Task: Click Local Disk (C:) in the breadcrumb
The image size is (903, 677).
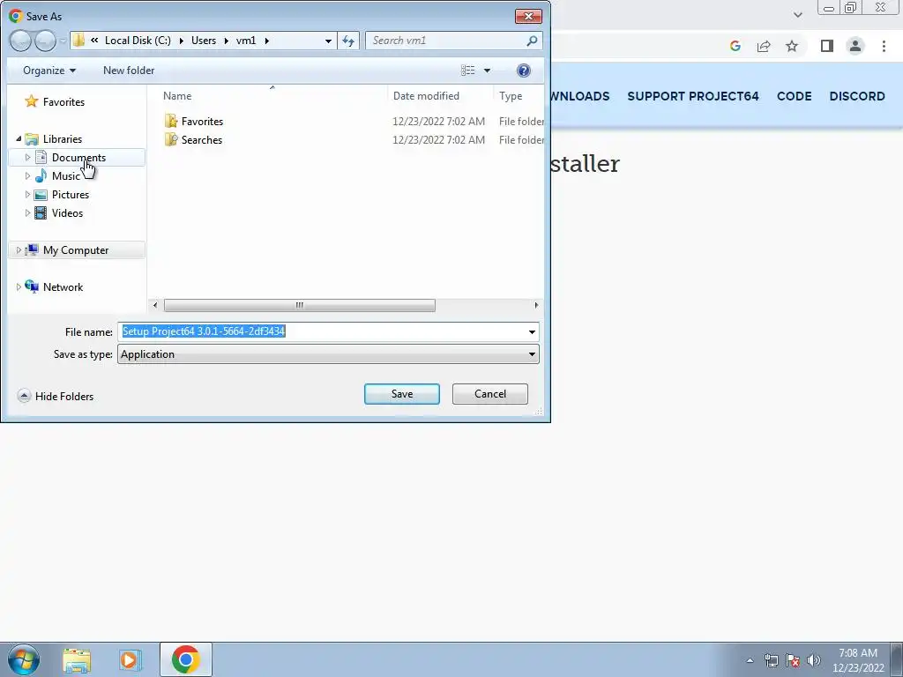Action: coord(138,41)
